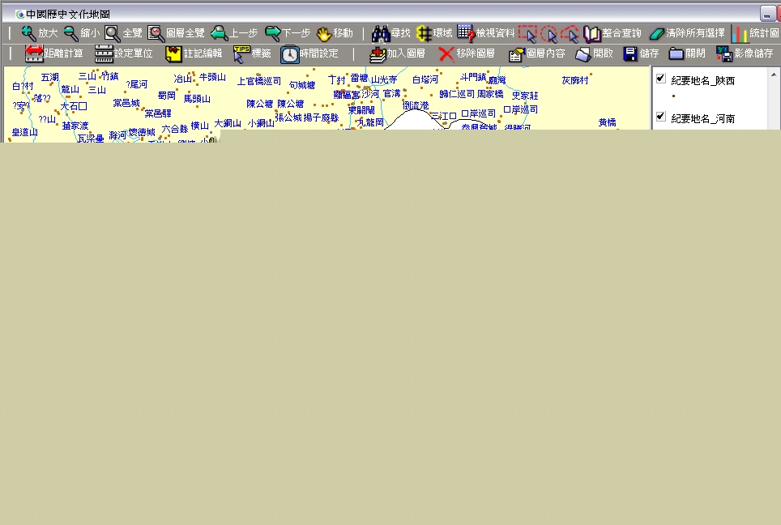Go forward with 下一步 next view

coord(273,33)
